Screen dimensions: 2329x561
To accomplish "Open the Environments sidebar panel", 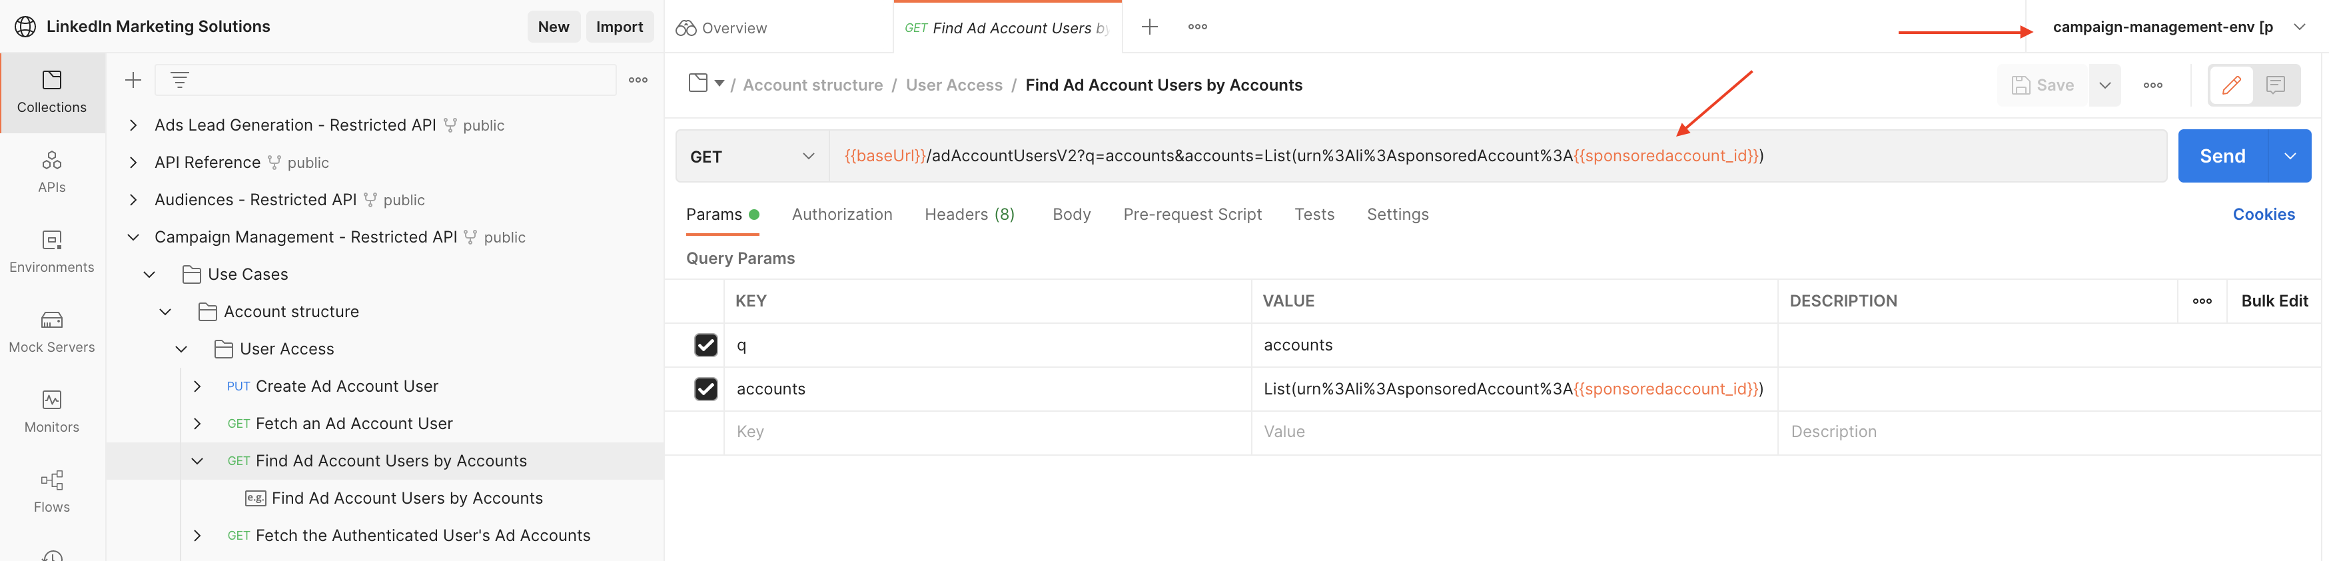I will pyautogui.click(x=51, y=252).
